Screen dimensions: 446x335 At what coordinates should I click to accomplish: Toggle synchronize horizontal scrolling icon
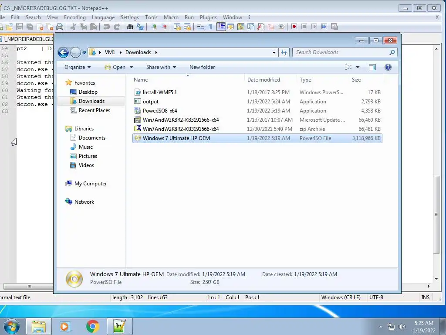(187, 27)
